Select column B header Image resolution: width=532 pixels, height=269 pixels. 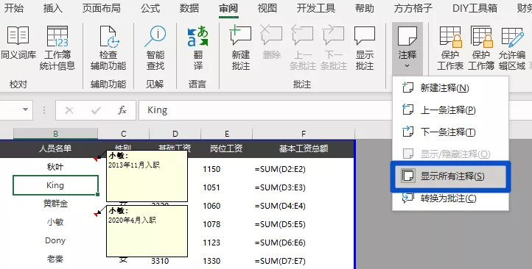coord(56,134)
